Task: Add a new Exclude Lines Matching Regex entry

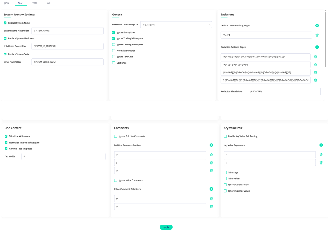Action: pos(317,25)
